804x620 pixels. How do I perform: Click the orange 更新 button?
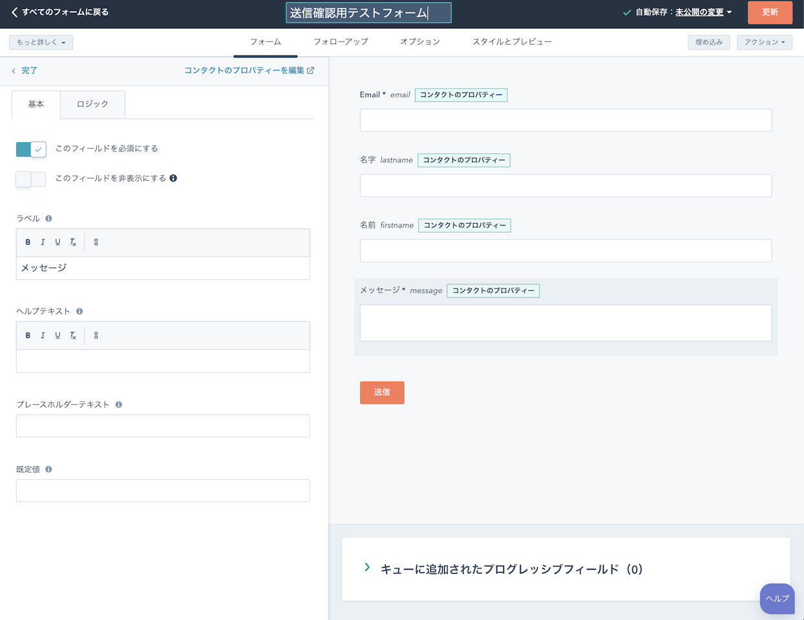tap(769, 12)
